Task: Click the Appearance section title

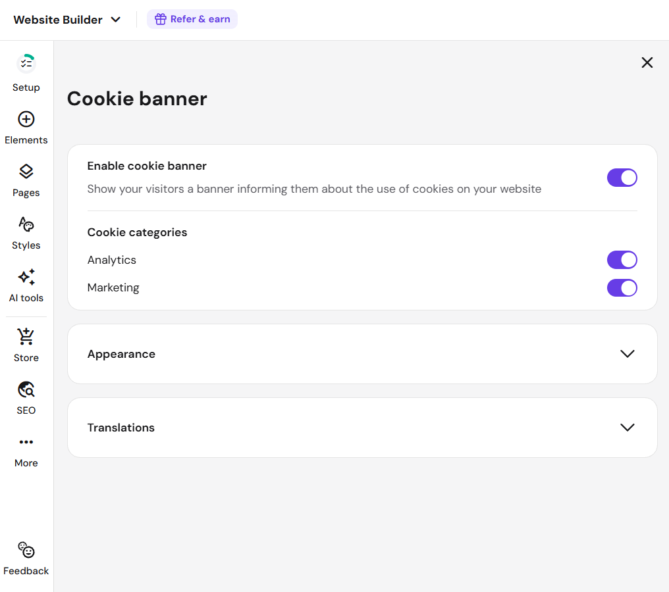Action: [x=121, y=354]
